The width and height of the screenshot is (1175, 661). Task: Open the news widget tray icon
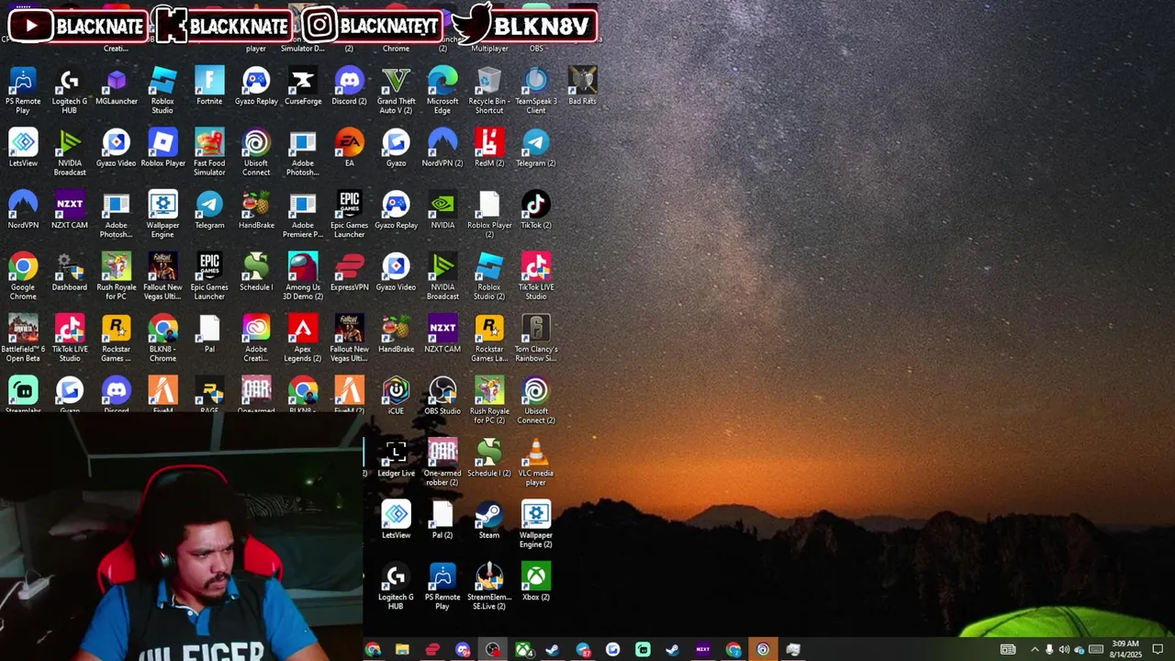[1008, 650]
